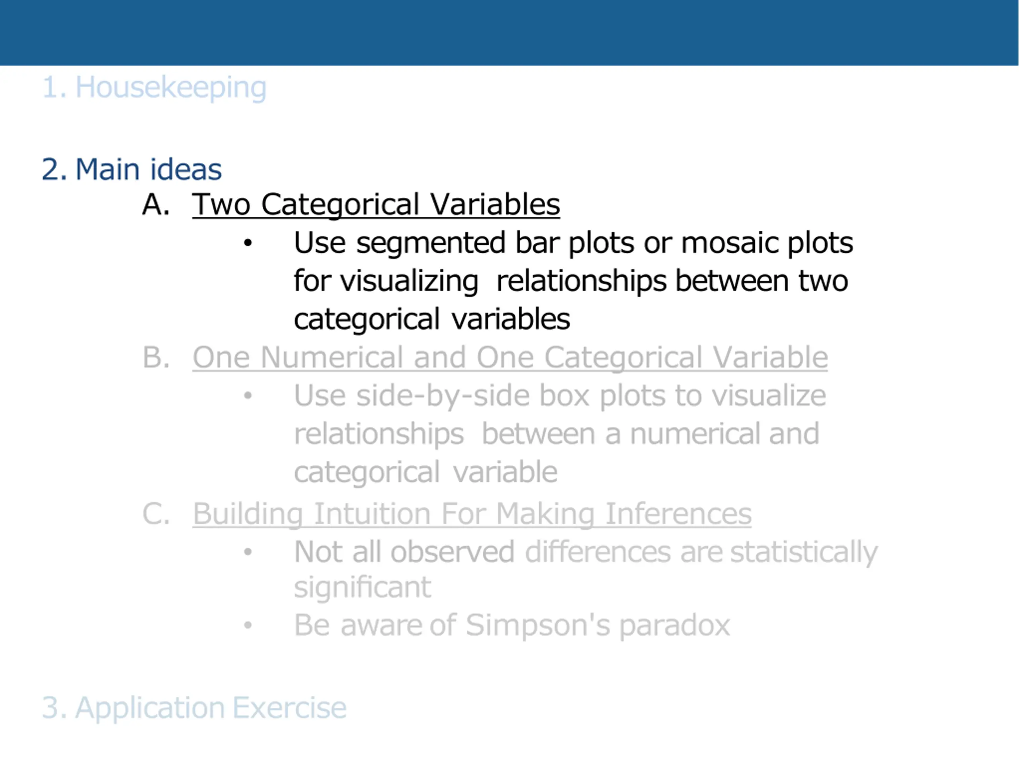Screen dimensions: 1019x765
Task: Click the "Be aware of Simpson's paradox" bullet
Action: click(512, 625)
